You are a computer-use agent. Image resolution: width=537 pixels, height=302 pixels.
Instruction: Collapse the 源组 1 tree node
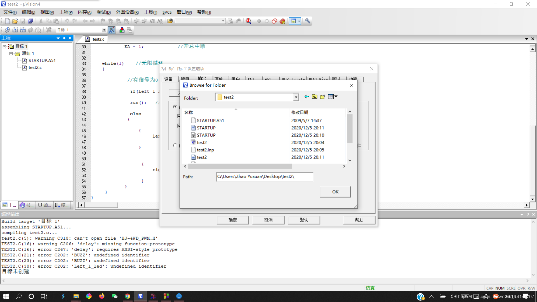click(x=11, y=53)
